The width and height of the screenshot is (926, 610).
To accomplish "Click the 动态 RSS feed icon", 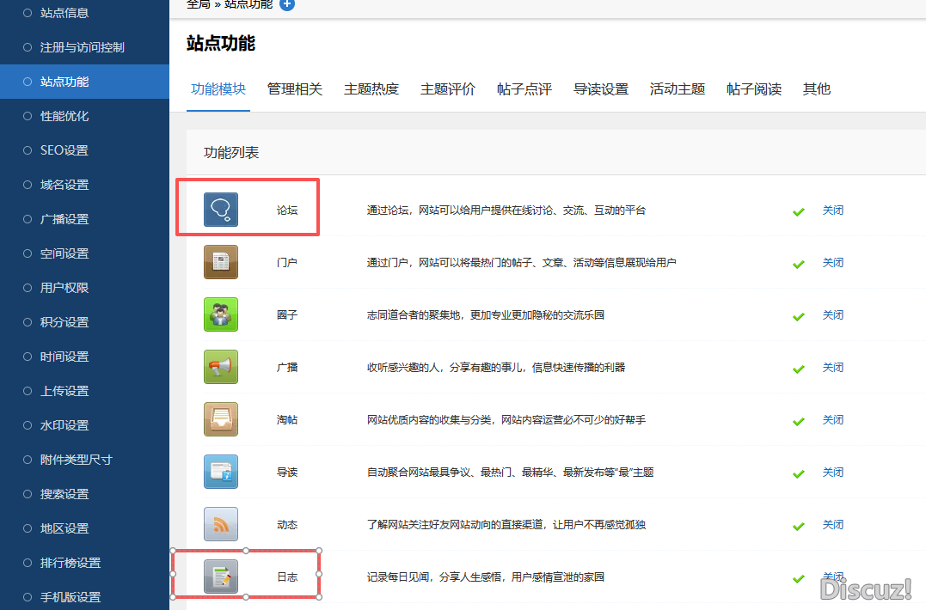I will 221,524.
